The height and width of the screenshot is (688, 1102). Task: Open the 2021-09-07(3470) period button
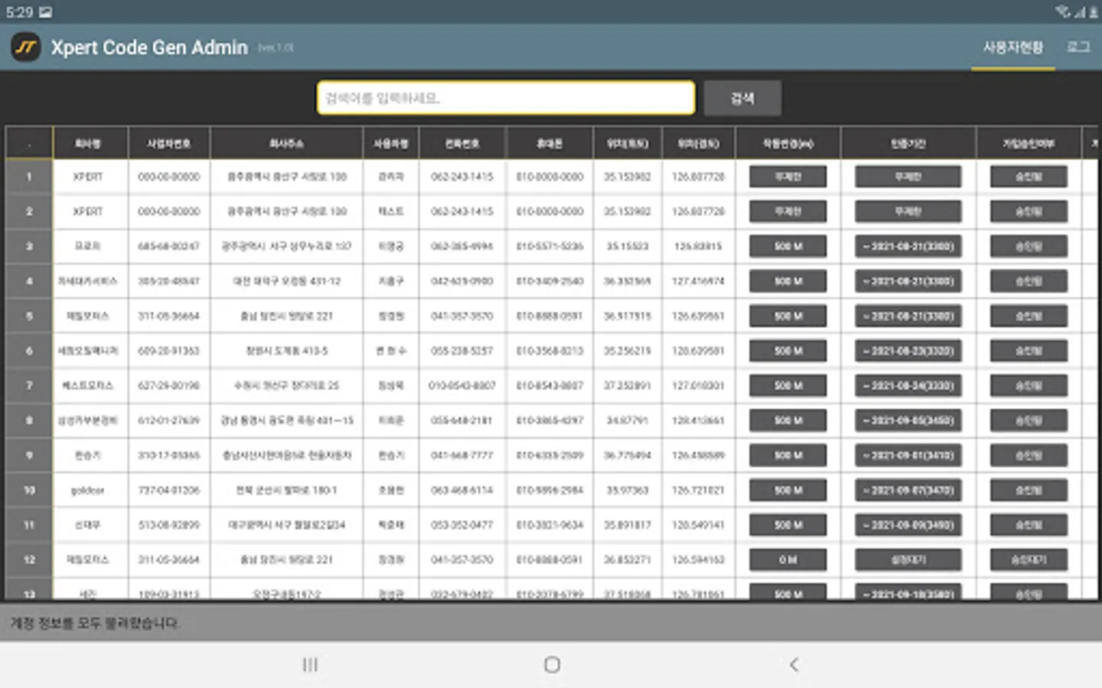(x=908, y=490)
